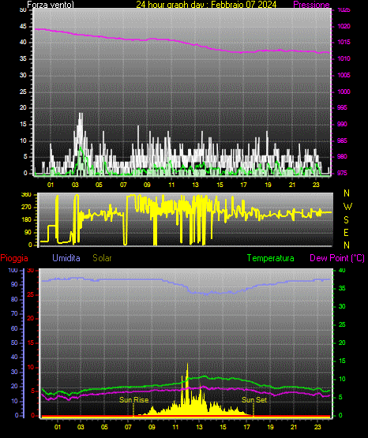Click the '1015' pressure axis value
The height and width of the screenshot is (438, 368).
tap(344, 42)
